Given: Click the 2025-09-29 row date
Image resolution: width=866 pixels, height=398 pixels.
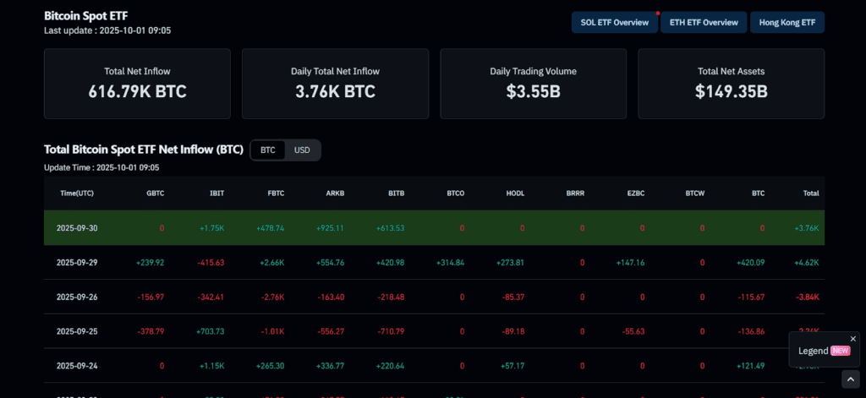Looking at the screenshot, I should click(x=77, y=263).
